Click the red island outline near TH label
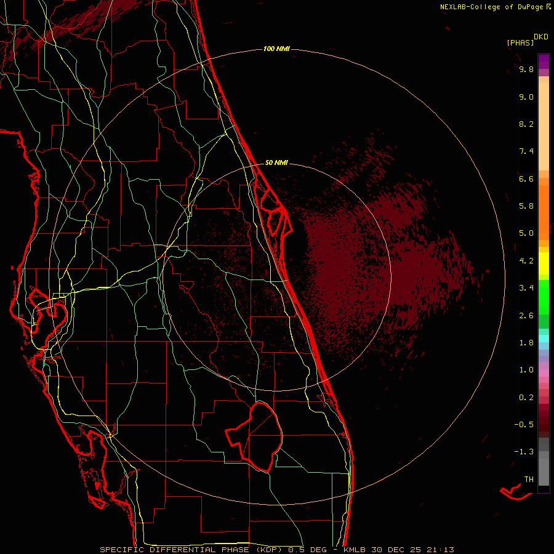The width and height of the screenshot is (554, 554). 516,492
